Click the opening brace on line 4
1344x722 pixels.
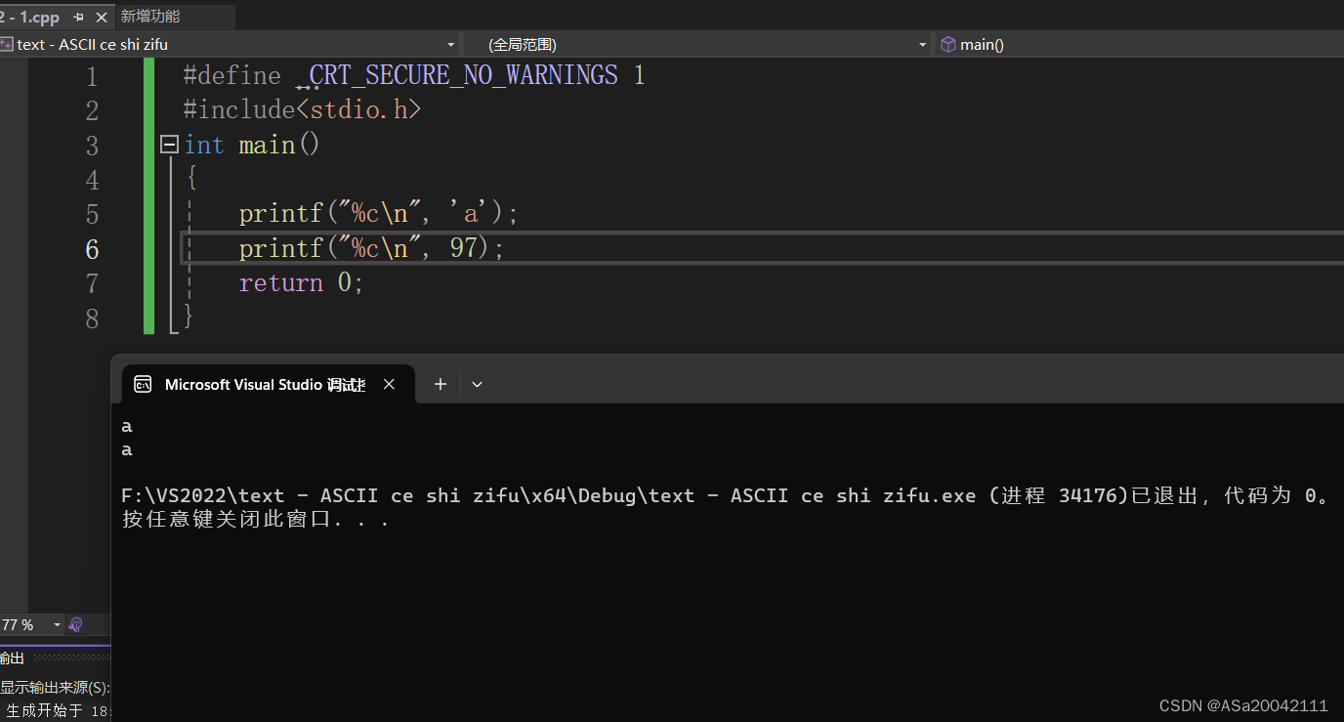tap(191, 179)
